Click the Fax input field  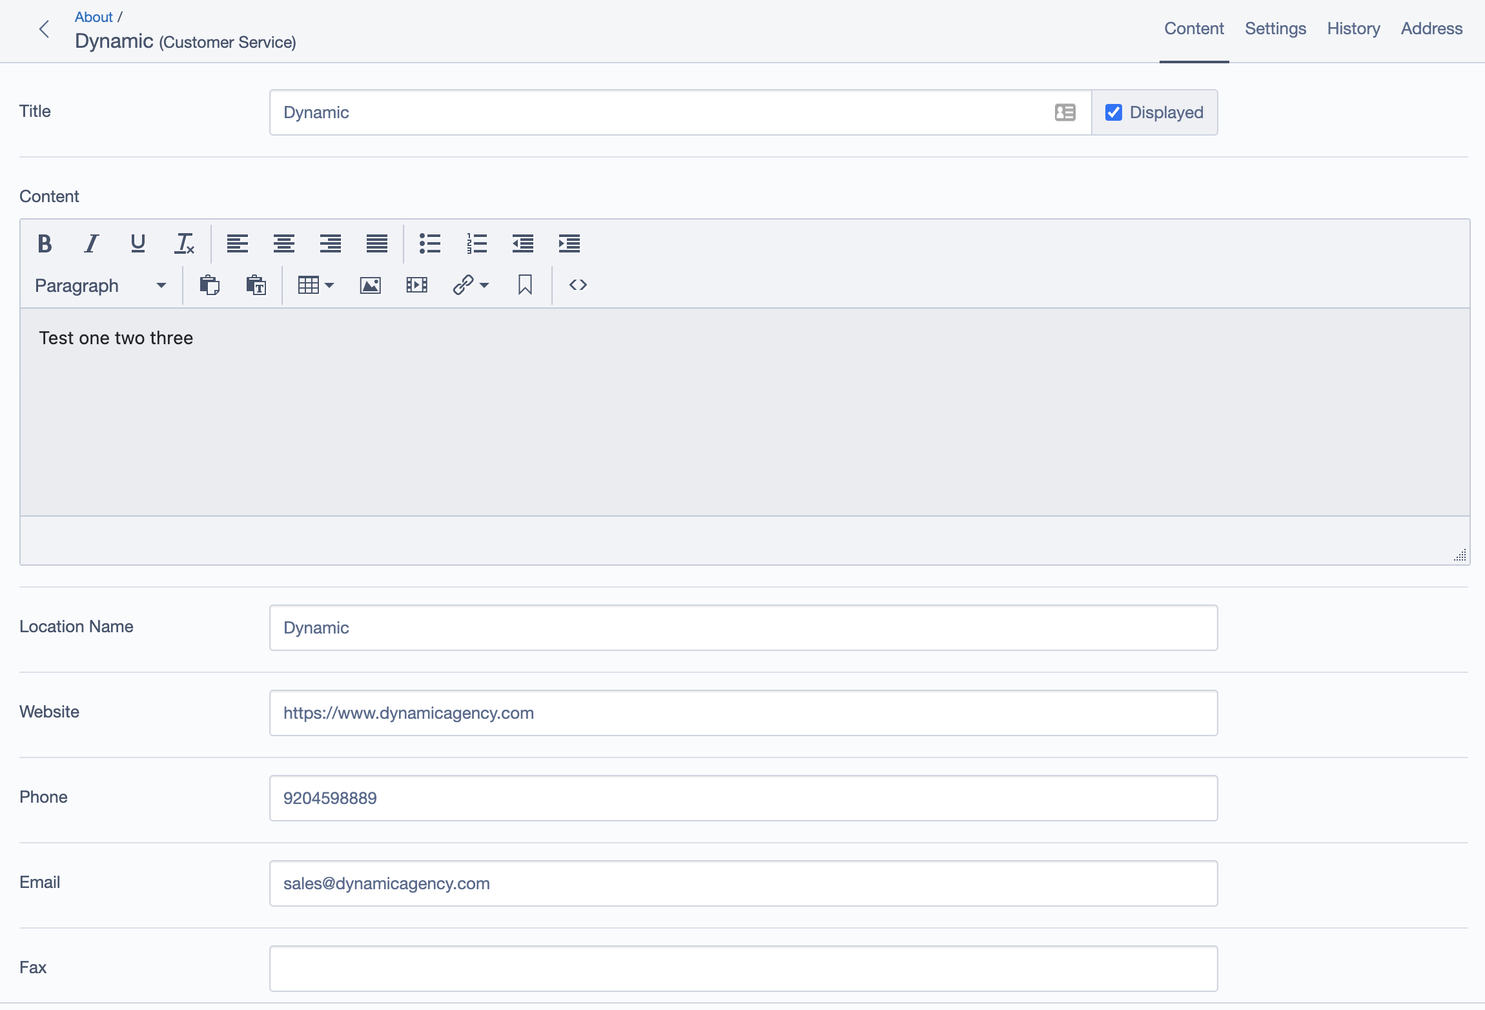(742, 968)
